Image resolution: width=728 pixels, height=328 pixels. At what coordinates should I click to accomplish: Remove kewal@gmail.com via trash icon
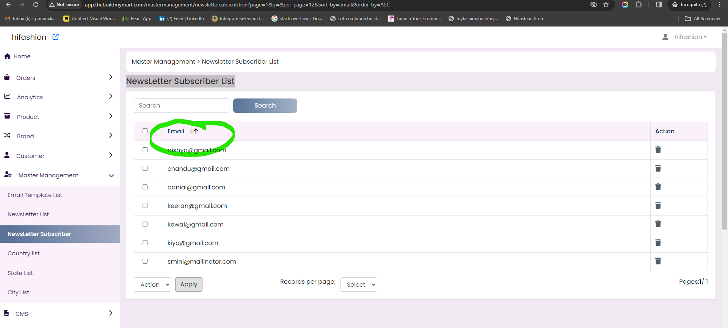tap(658, 224)
